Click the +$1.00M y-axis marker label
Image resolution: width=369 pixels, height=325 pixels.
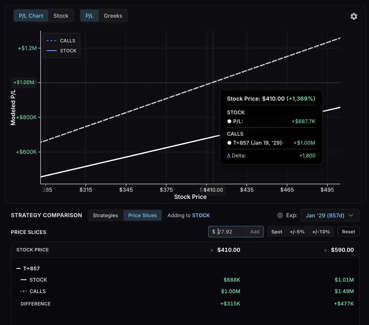pyautogui.click(x=24, y=82)
